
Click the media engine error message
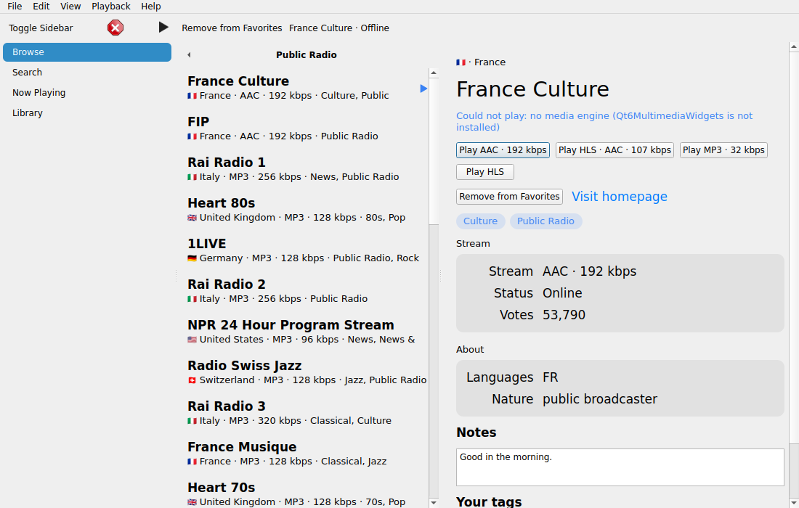604,122
